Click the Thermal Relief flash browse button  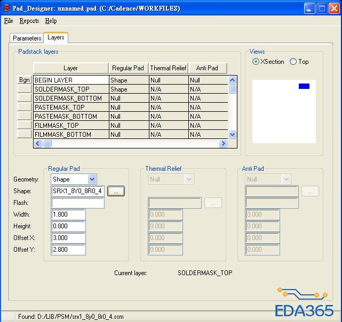click(x=213, y=203)
